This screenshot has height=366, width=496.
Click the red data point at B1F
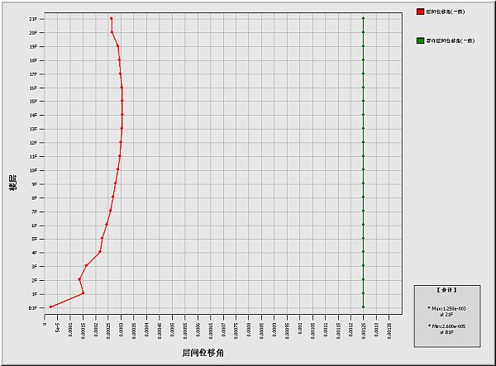51,307
